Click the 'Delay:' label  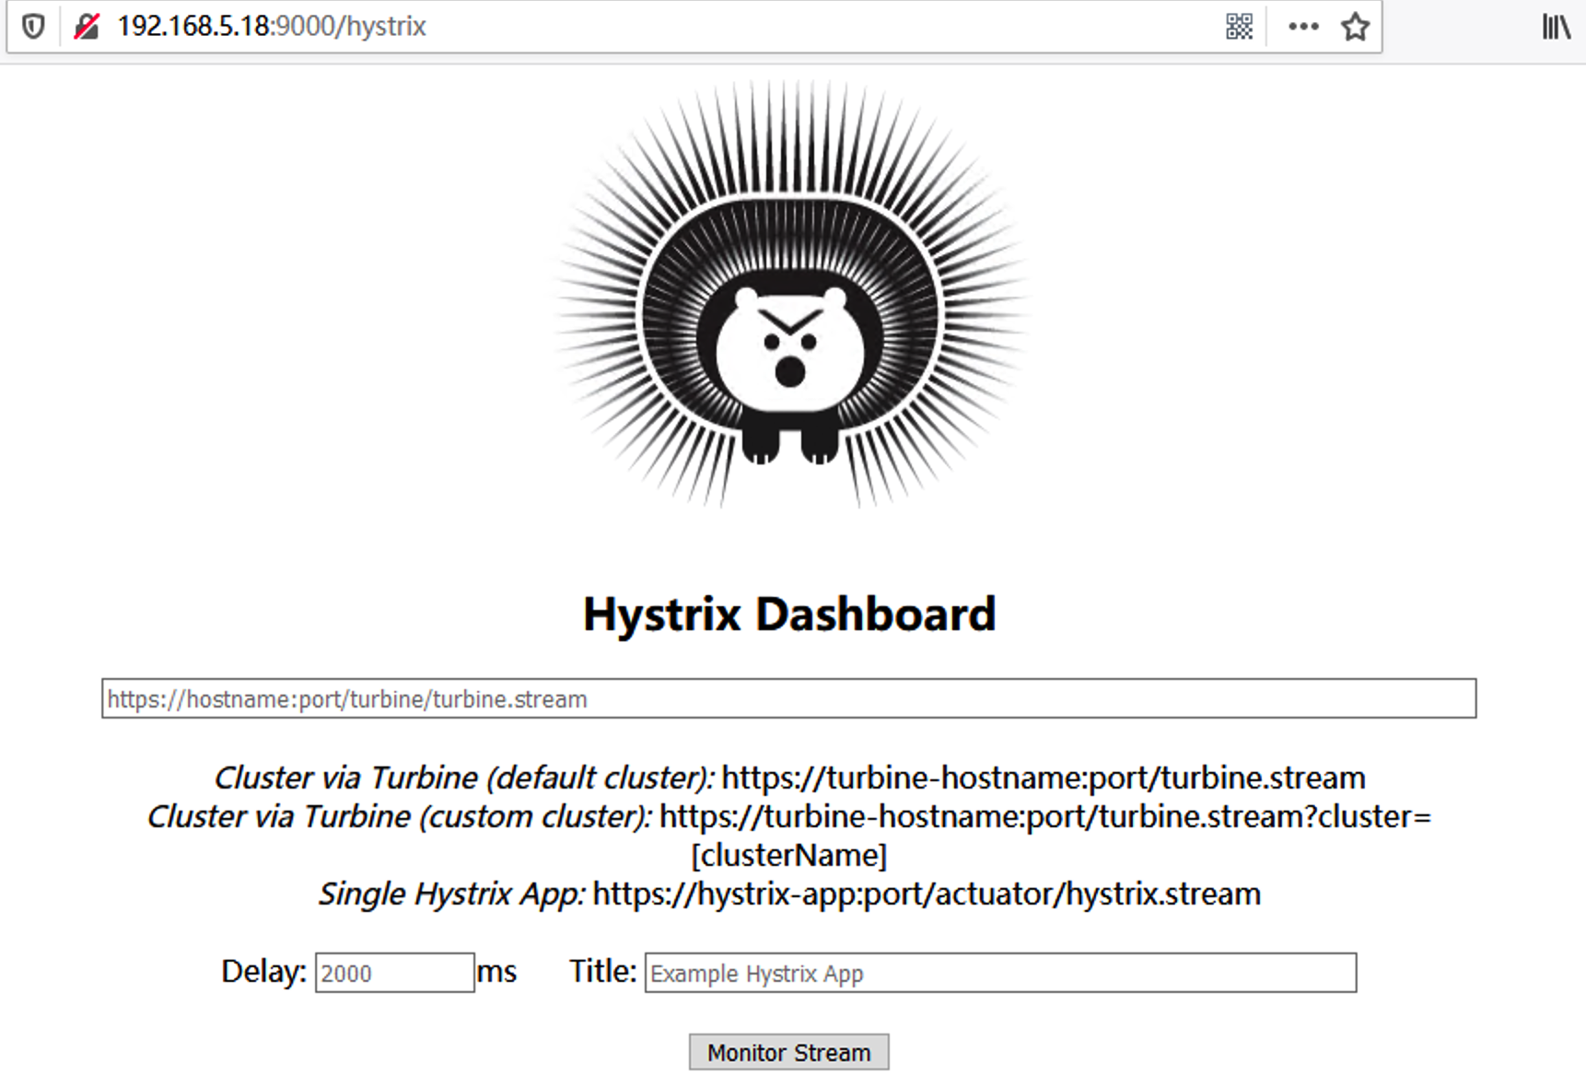click(x=263, y=972)
